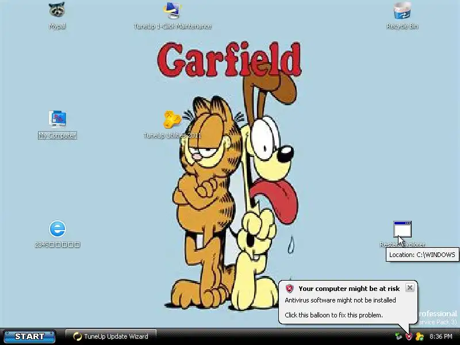Activate TuneUp Update Wizard taskbar button
The height and width of the screenshot is (345, 460).
tap(111, 336)
